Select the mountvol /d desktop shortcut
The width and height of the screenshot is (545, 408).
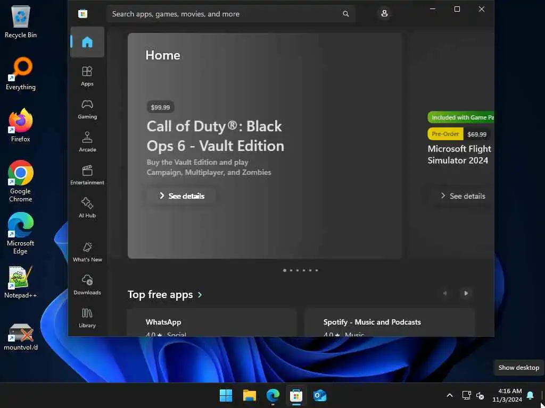click(x=21, y=337)
